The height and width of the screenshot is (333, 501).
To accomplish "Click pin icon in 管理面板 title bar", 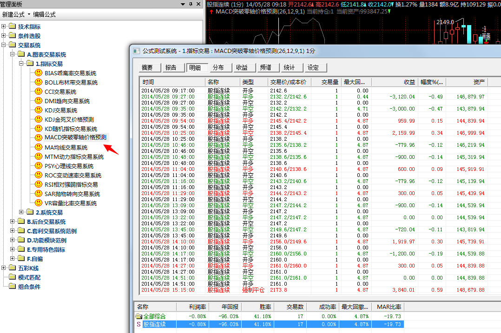I will click(191, 4).
